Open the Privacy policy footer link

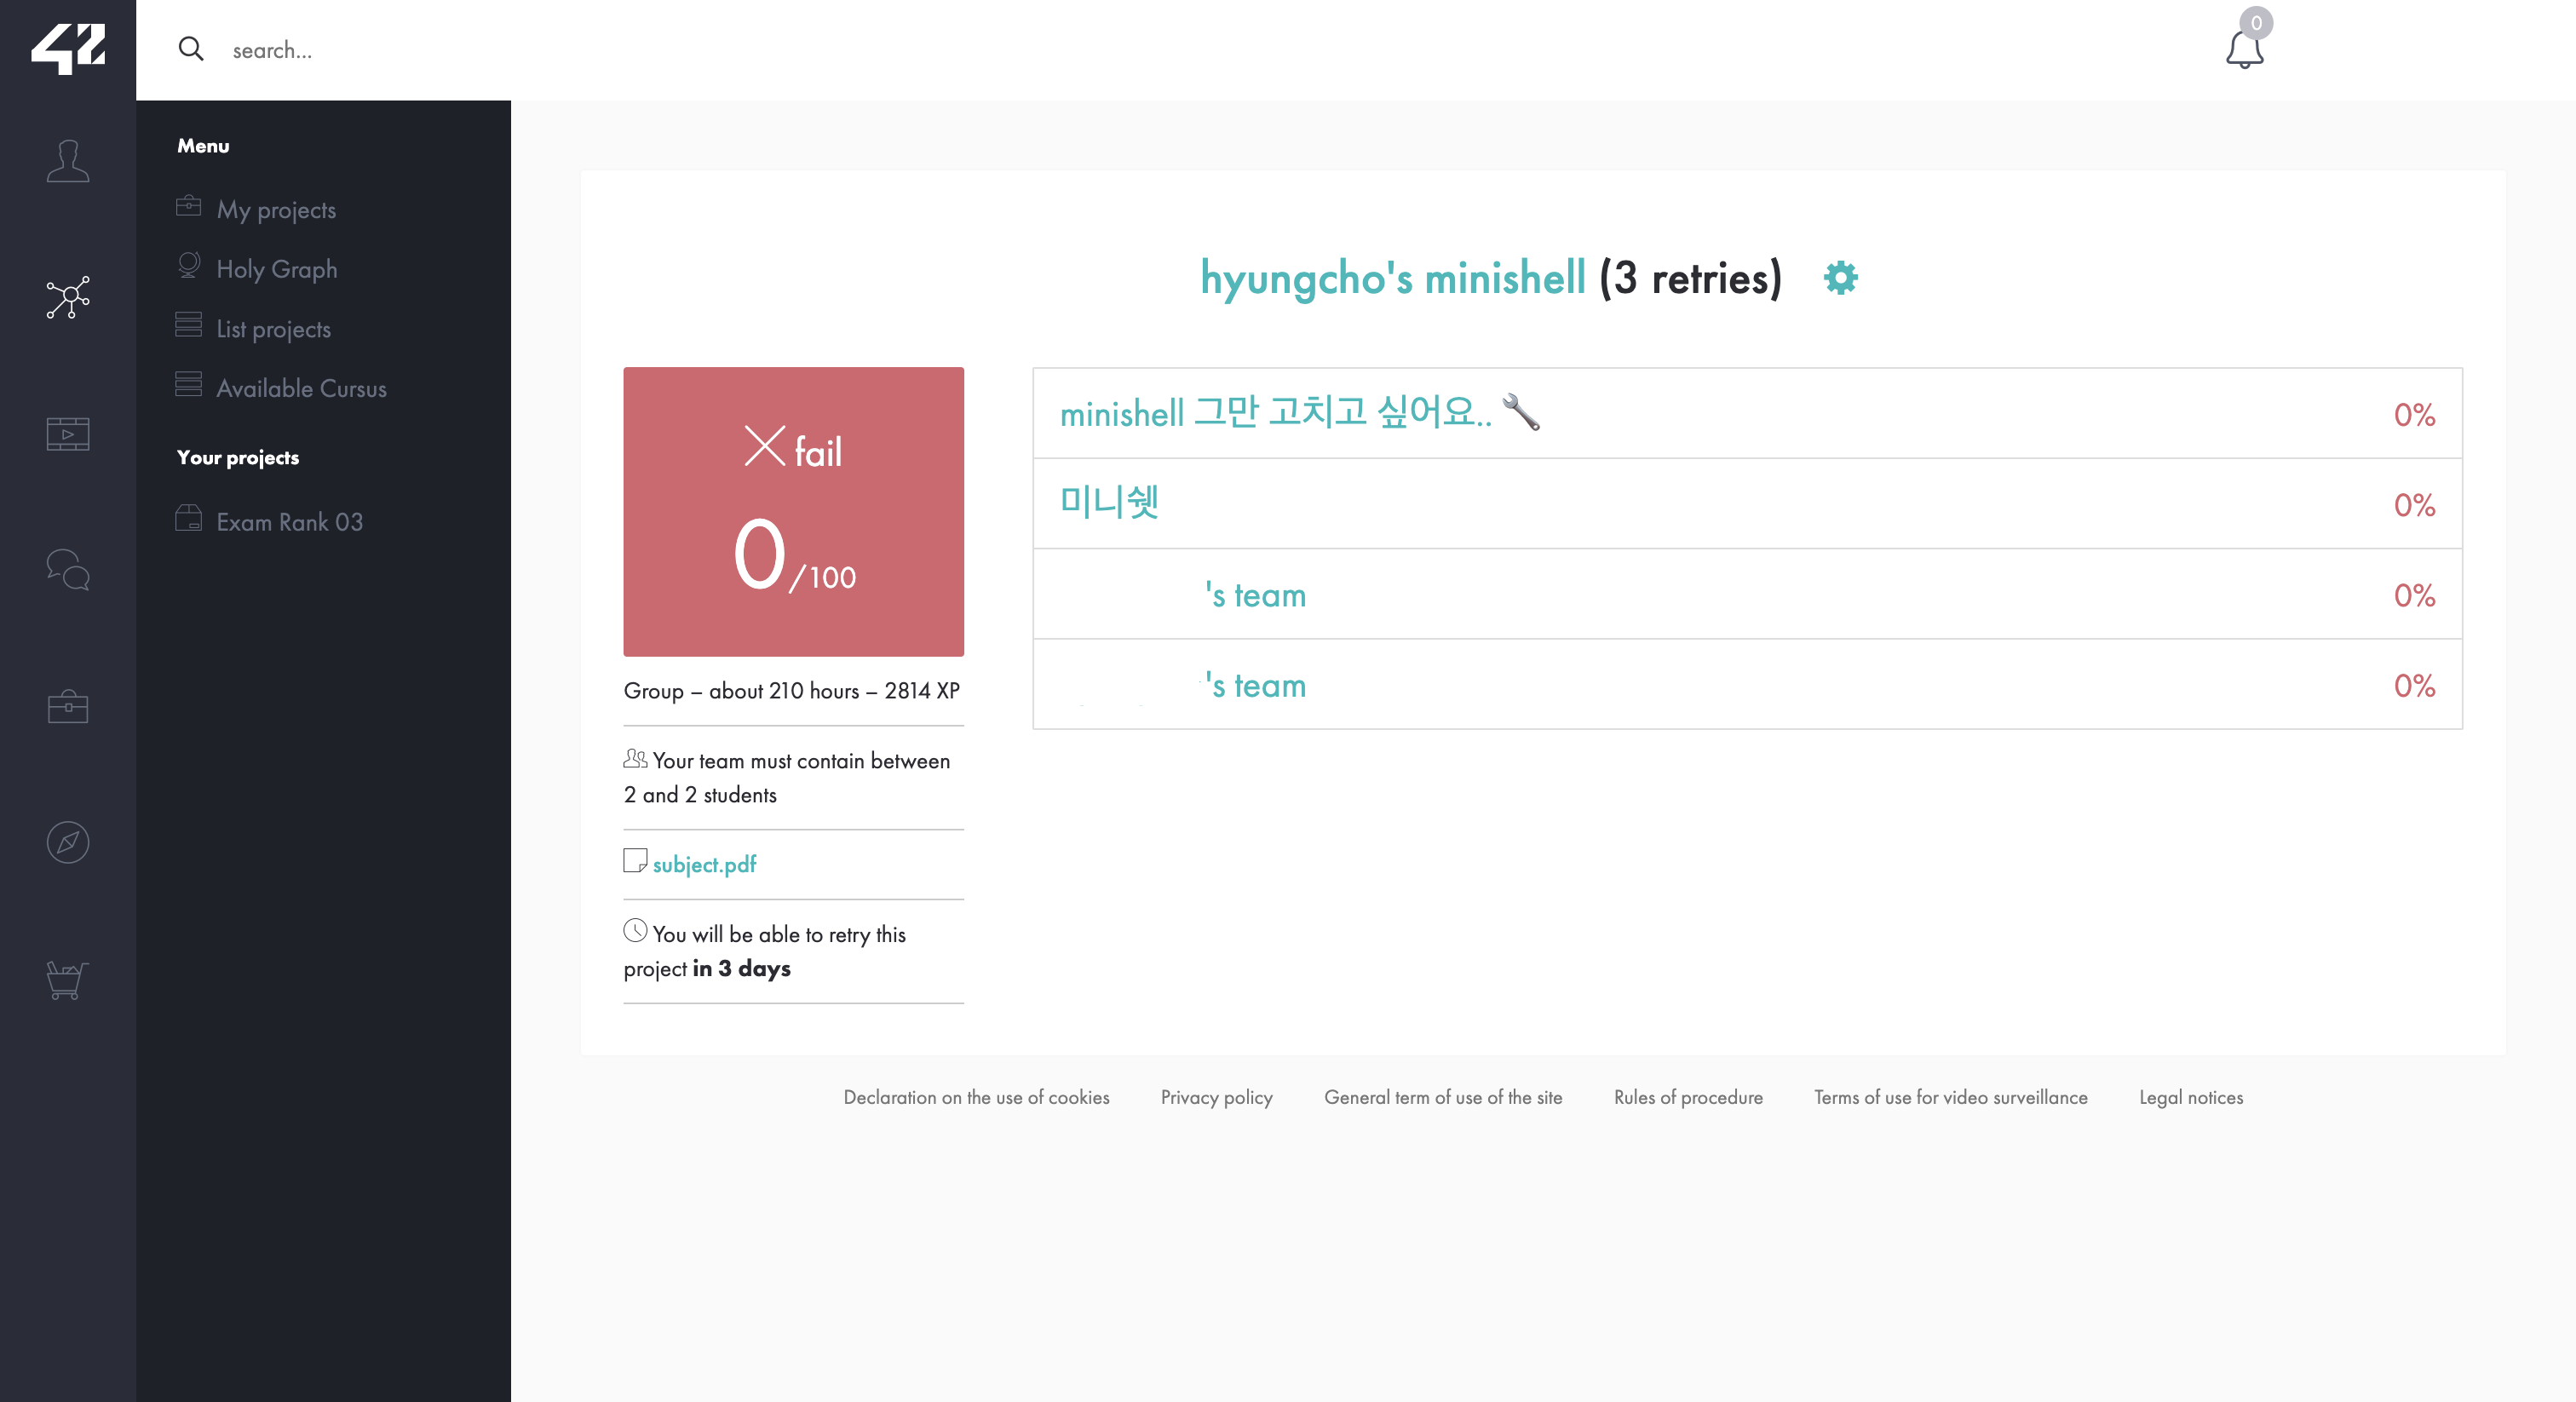pos(1216,1097)
